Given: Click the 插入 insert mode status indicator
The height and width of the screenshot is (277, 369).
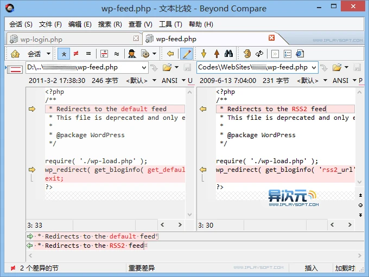Looking at the screenshot, I should pyautogui.click(x=311, y=268).
